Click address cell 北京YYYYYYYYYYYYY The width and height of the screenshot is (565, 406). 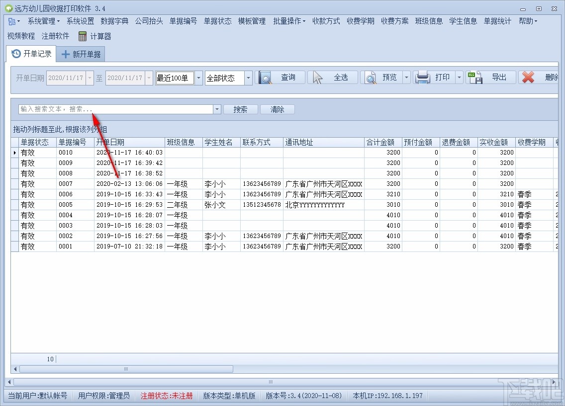click(x=324, y=205)
